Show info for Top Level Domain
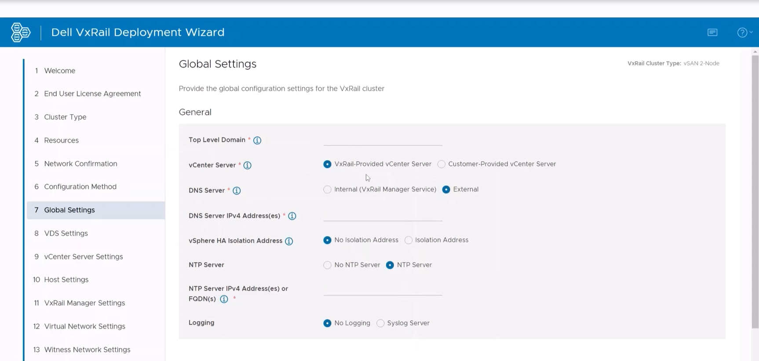759x361 pixels. click(x=257, y=141)
